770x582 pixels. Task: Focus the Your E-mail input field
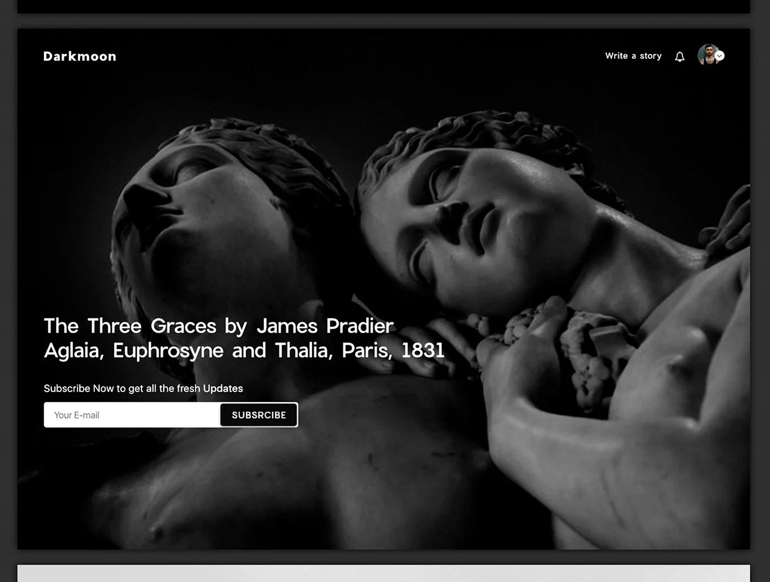click(x=132, y=415)
